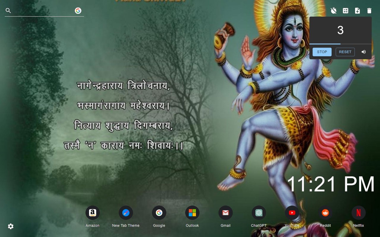Reset the countdown timer
Image resolution: width=380 pixels, height=237 pixels.
[x=345, y=52]
